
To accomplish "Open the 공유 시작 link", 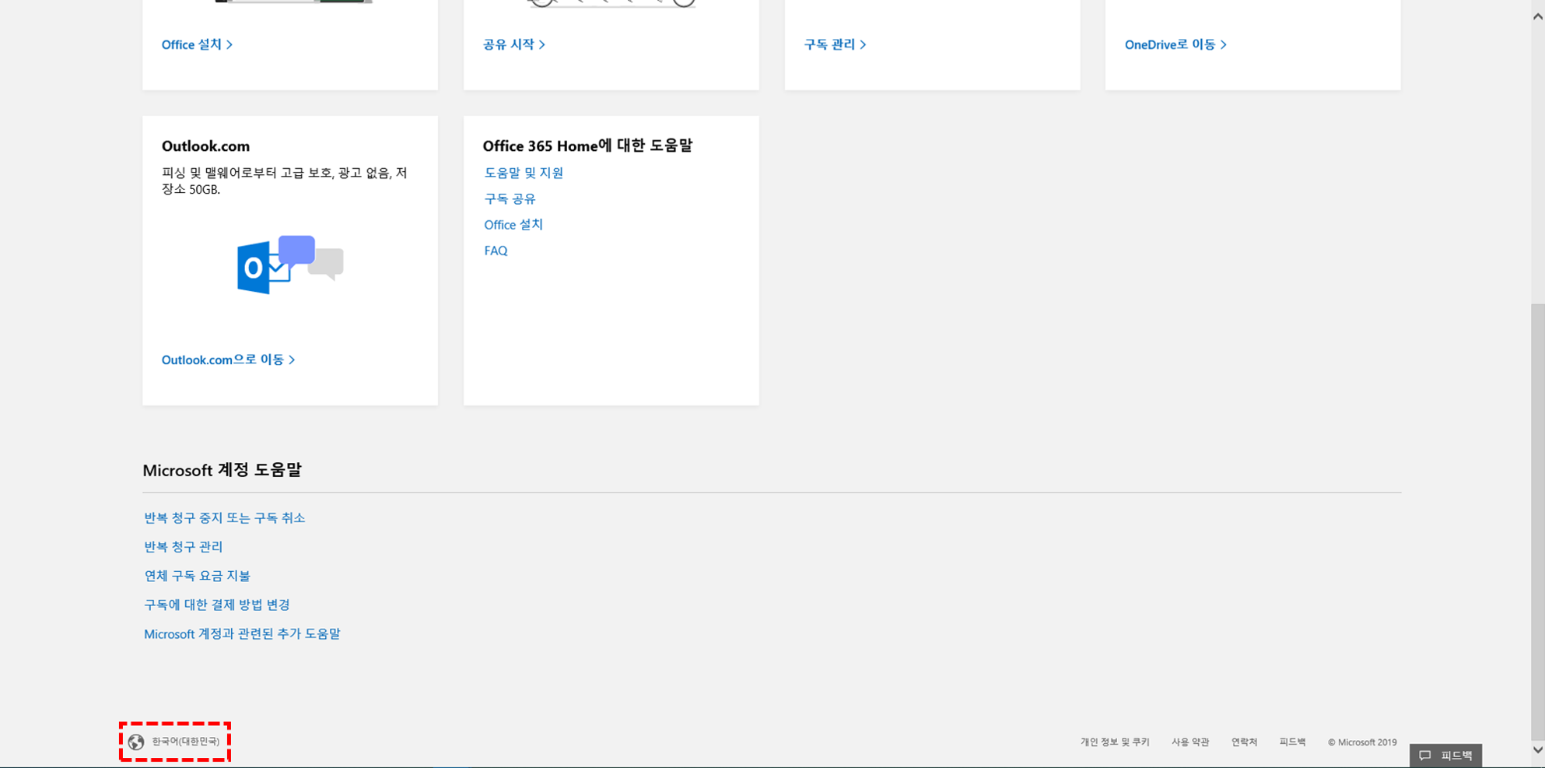I will 513,44.
